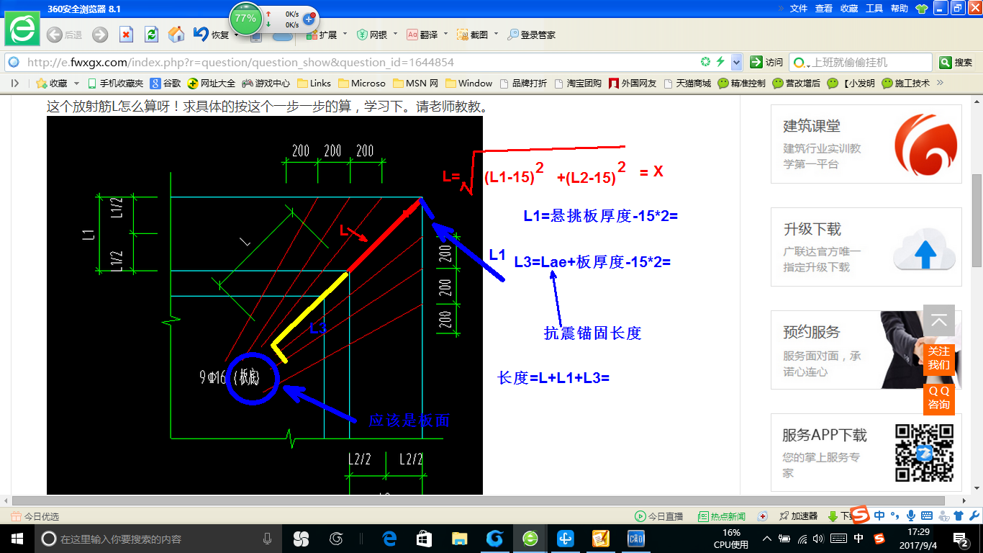Open the 网银 online banking tool
This screenshot has height=553, width=983.
point(373,35)
